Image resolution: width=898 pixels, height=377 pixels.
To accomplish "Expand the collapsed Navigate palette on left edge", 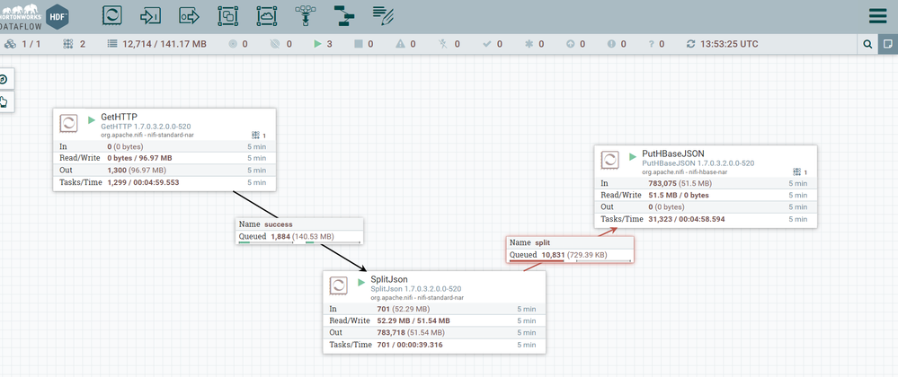I will click(4, 79).
